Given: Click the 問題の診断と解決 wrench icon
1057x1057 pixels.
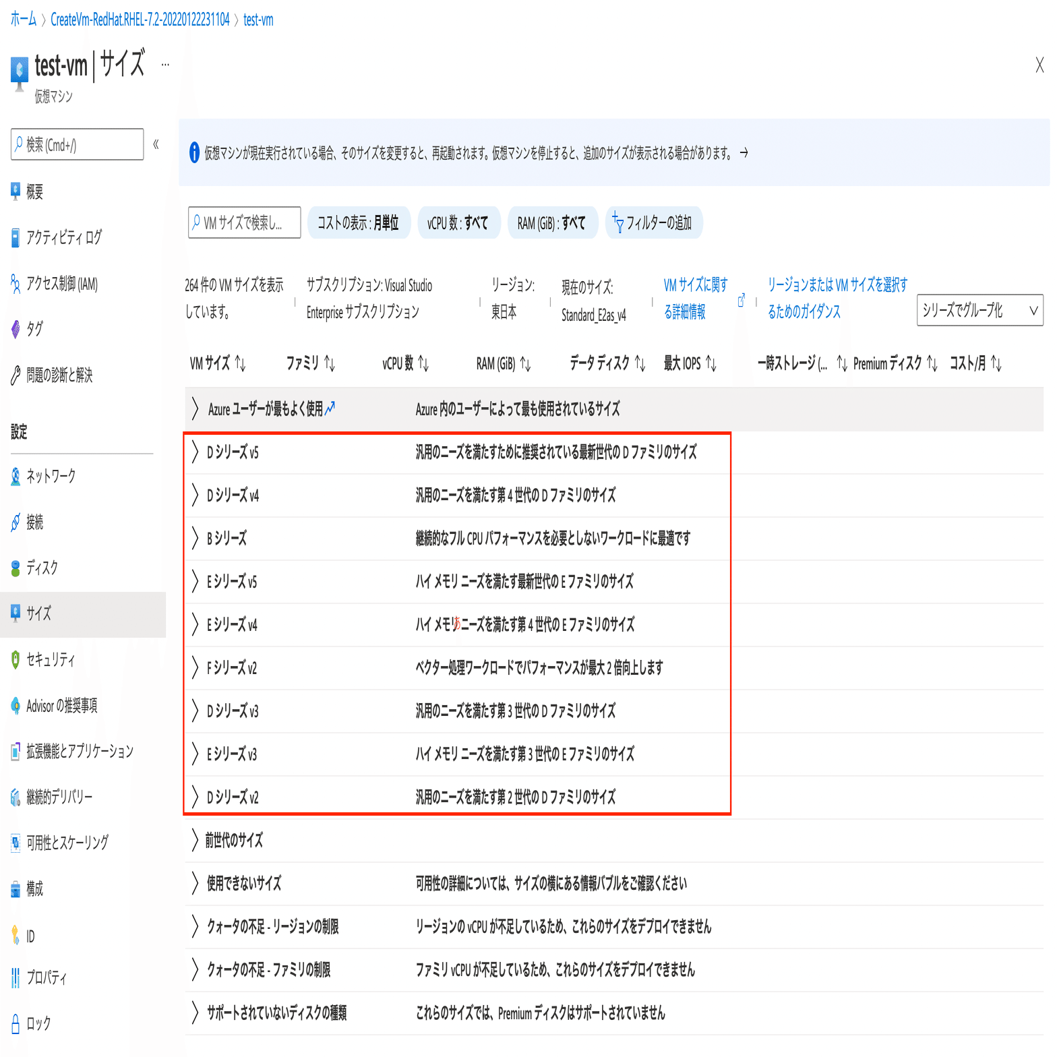Looking at the screenshot, I should pos(16,375).
